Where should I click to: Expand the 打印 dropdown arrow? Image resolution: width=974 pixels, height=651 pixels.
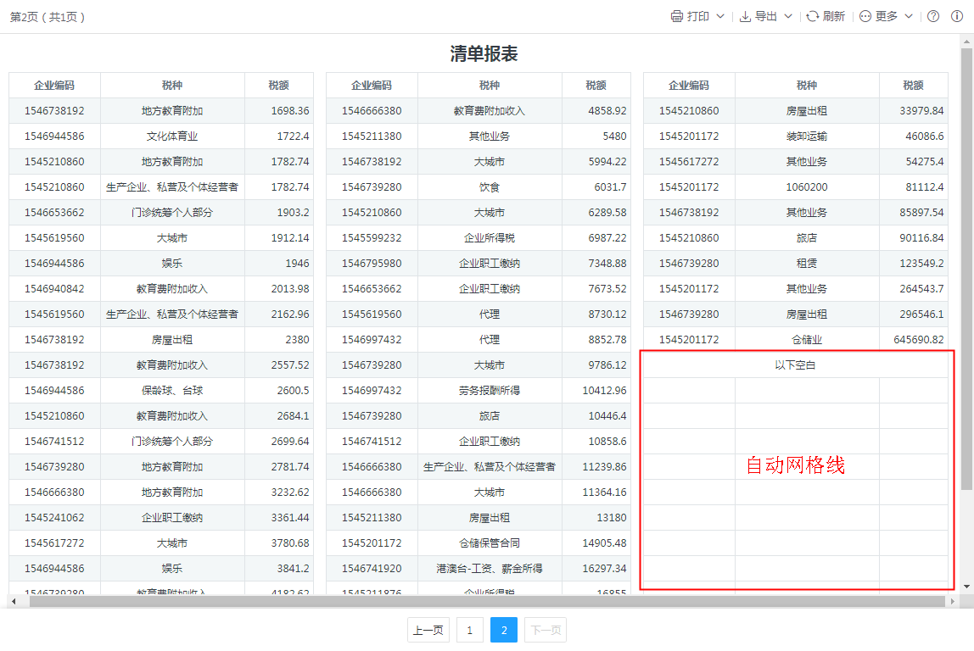(720, 16)
